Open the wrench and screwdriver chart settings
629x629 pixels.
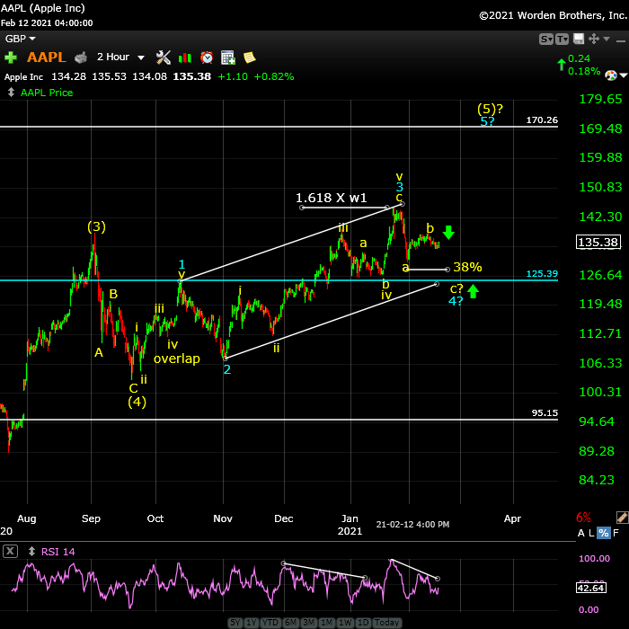point(164,58)
